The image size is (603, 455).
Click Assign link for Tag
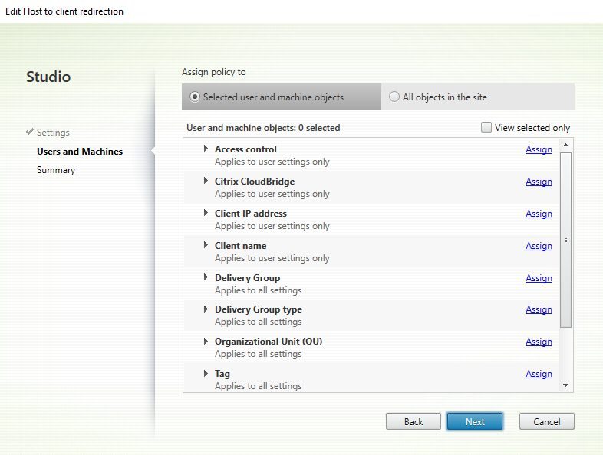[539, 374]
